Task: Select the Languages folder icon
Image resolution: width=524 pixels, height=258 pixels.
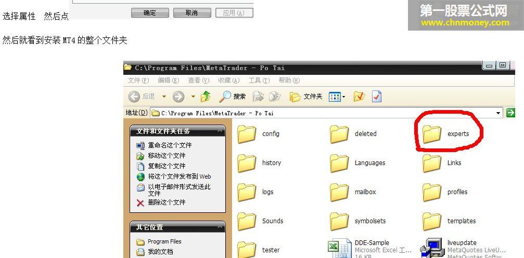Action: click(339, 163)
